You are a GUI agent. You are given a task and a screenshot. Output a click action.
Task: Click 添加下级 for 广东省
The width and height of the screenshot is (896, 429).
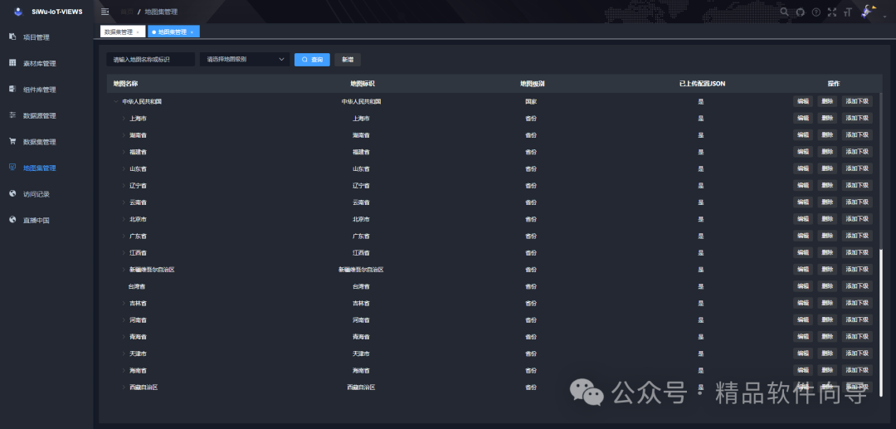pos(857,236)
